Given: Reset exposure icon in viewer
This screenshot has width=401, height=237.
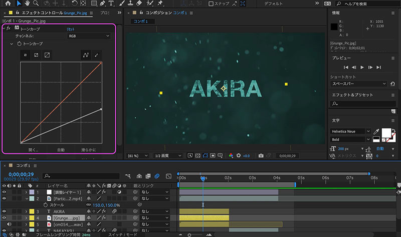Looking at the screenshot, I should click(x=239, y=155).
